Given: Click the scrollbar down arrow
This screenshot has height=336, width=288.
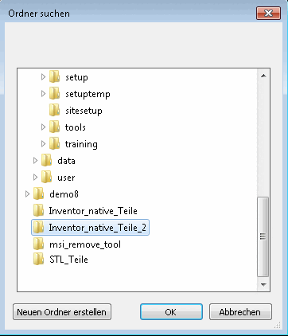Looking at the screenshot, I should (263, 285).
